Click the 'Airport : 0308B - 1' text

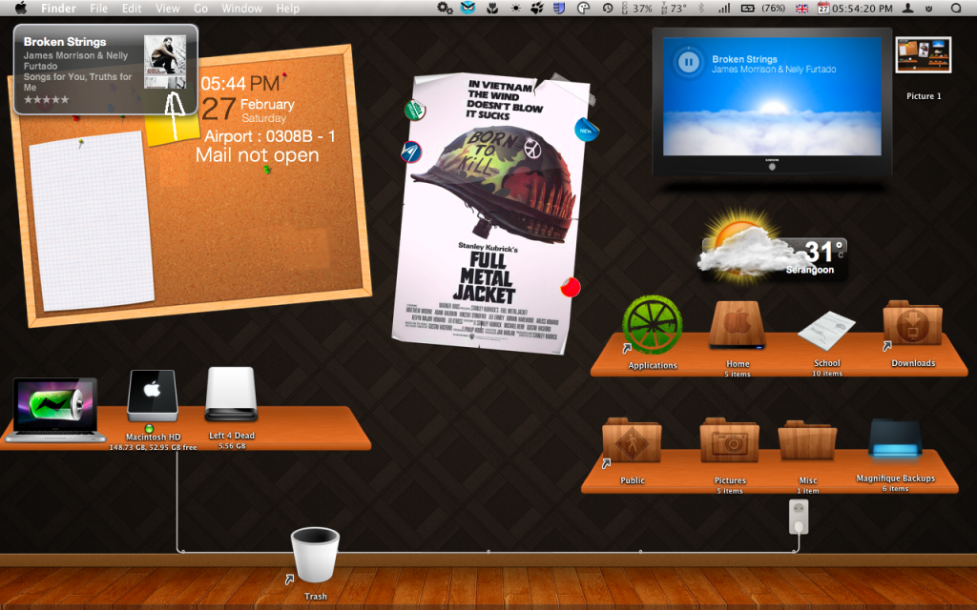tap(270, 136)
